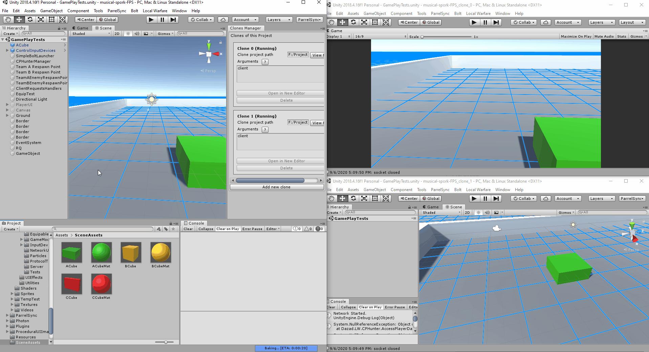
Task: Select the Hand tool in main editor toolbar
Action: pyautogui.click(x=8, y=19)
